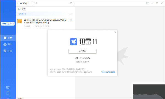This screenshot has width=165, height=99.
Task: Expand the view history versions dropdown
Action: coord(82,62)
